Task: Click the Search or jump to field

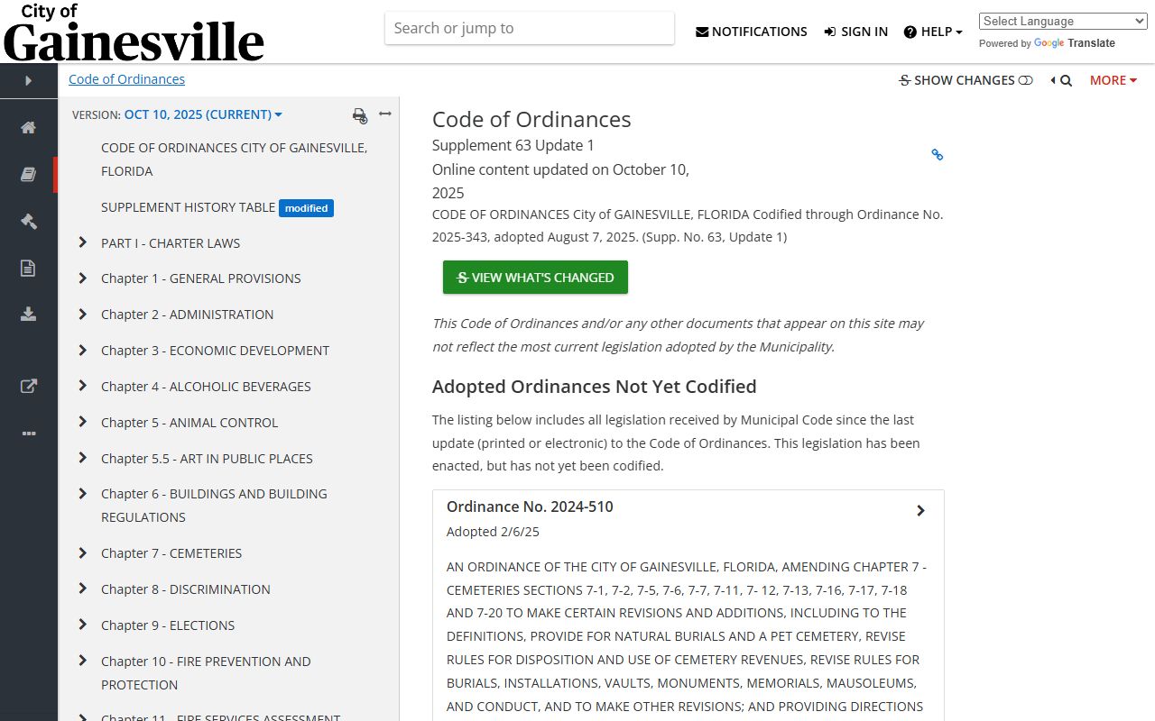Action: pos(530,28)
